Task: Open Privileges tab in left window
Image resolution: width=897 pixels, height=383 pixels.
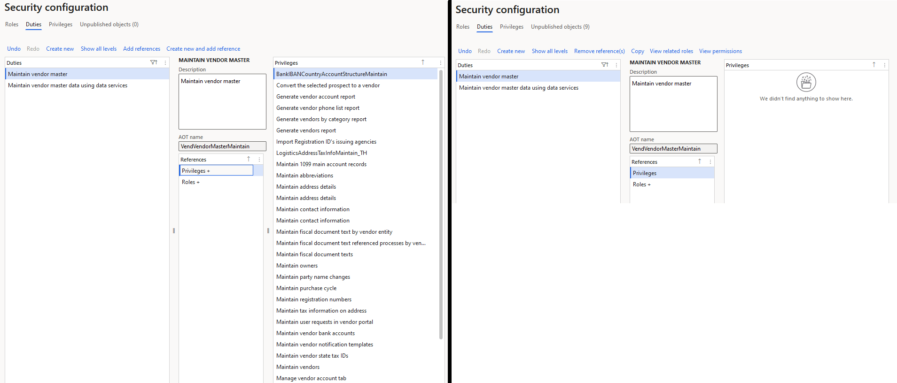Action: click(61, 24)
